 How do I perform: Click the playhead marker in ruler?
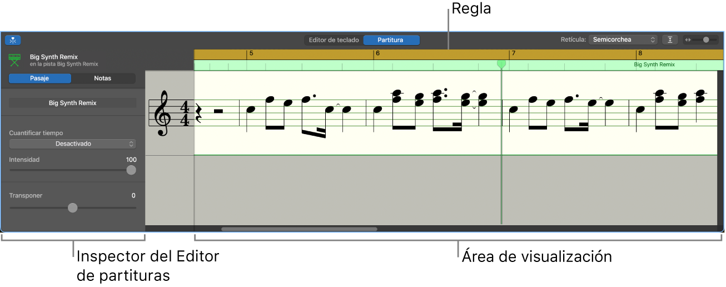tap(501, 65)
